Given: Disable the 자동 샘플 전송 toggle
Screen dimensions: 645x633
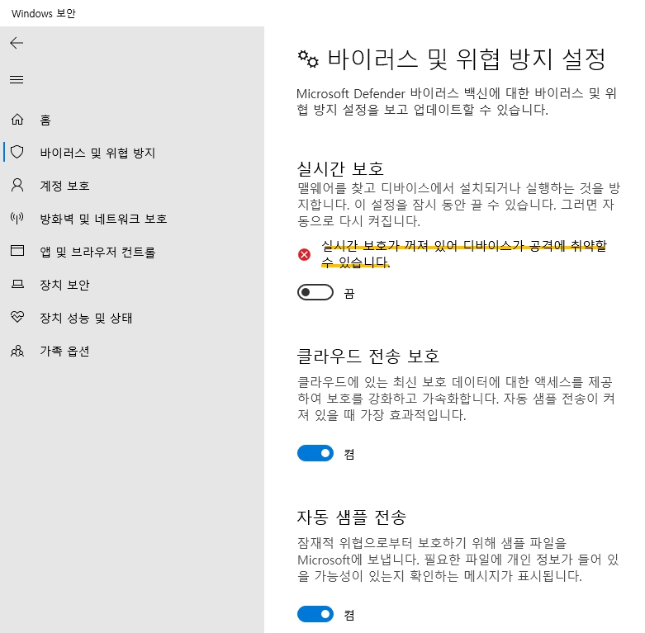Looking at the screenshot, I should tap(315, 615).
